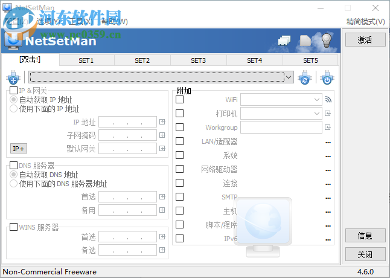Get current WINS 首选 arrow icon

tap(162, 237)
